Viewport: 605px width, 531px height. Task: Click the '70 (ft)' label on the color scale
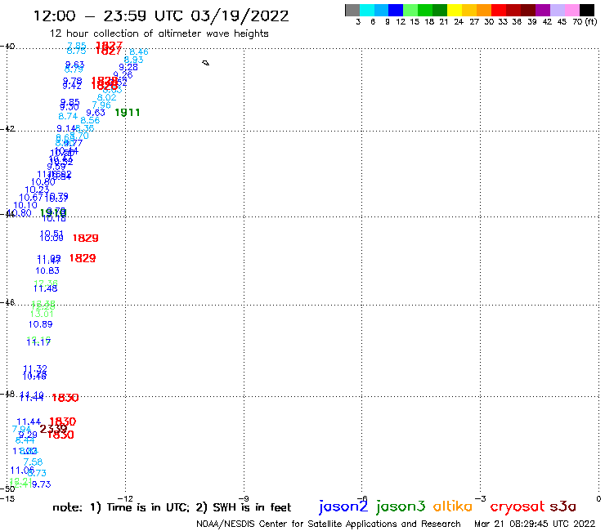585,22
